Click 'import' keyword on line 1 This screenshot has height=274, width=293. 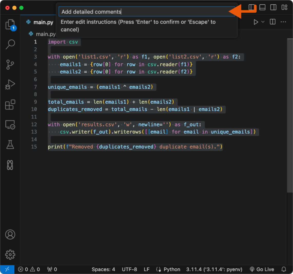[57, 42]
